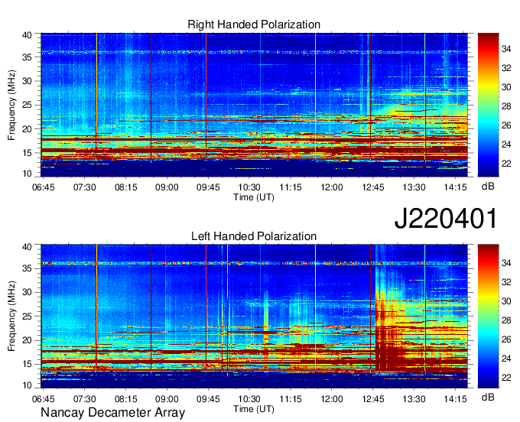Click "Frequency (MHz)" label of Right Handed plot
The height and width of the screenshot is (422, 520).
[11, 105]
